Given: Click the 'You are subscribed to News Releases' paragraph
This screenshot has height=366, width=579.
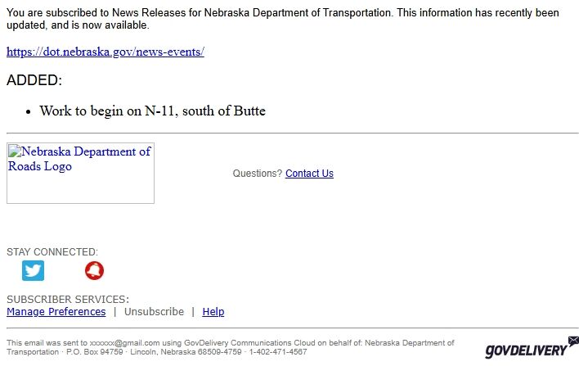Looking at the screenshot, I should 283,19.
